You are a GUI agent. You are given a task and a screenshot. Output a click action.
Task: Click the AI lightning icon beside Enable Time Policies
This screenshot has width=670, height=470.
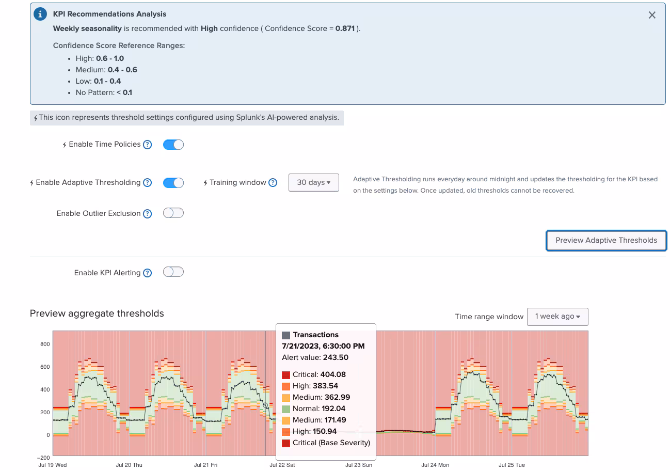click(65, 145)
